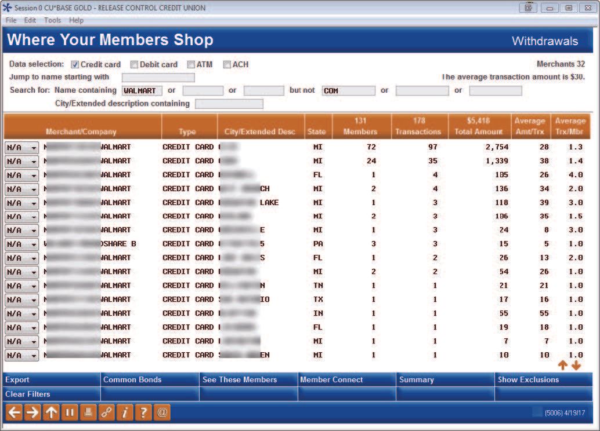This screenshot has width=600, height=431.
Task: Click the TX state cell
Action: 318,299
